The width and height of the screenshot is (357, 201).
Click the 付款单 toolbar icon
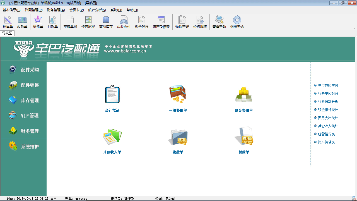click(x=53, y=22)
